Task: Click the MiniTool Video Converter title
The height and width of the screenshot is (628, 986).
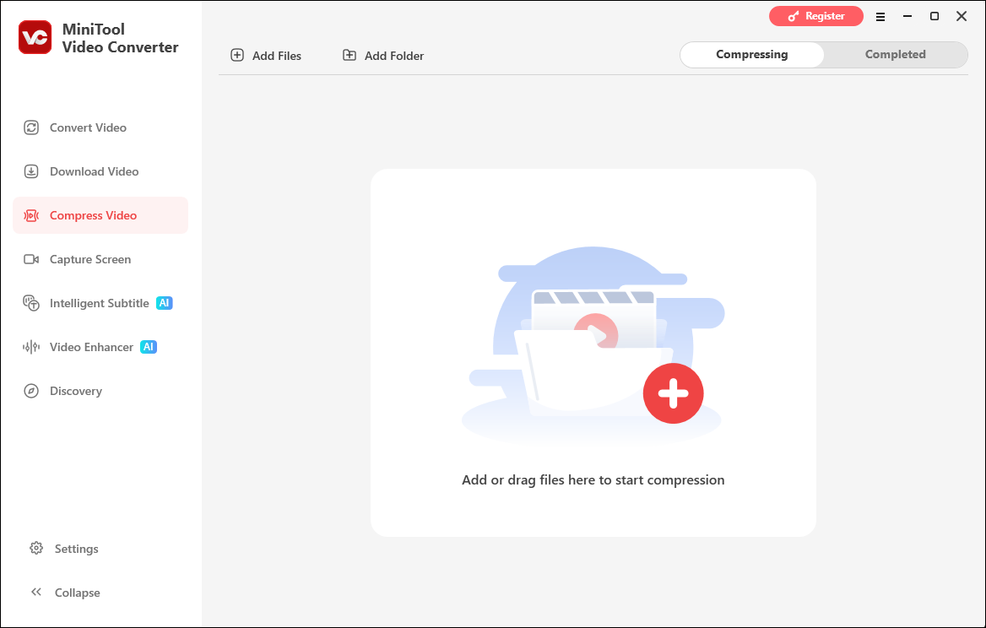Action: (x=120, y=38)
